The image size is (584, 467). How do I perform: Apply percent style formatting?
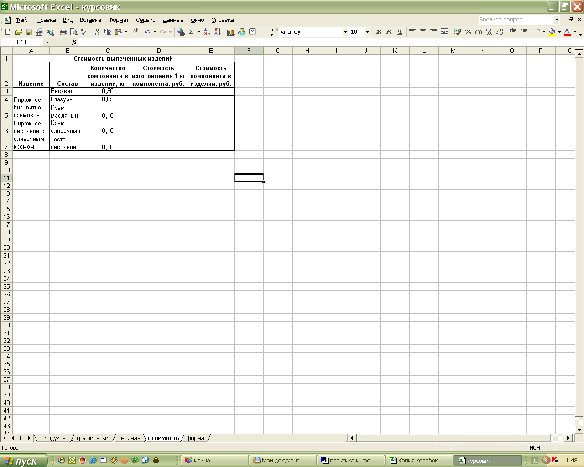coord(468,32)
